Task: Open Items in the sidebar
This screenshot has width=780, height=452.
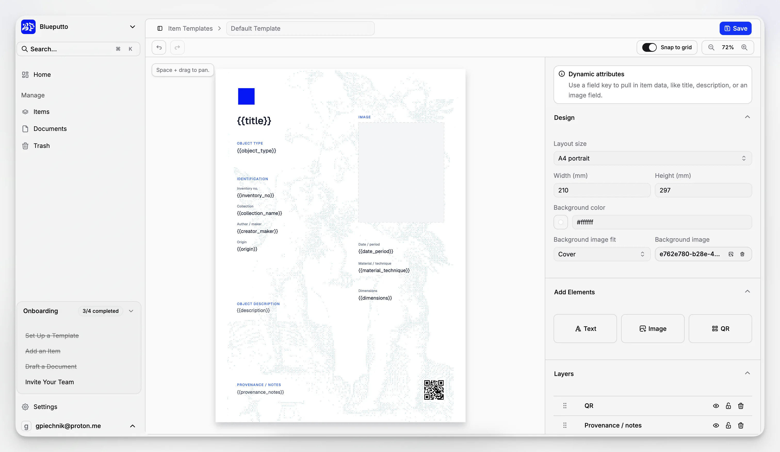Action: [x=41, y=112]
